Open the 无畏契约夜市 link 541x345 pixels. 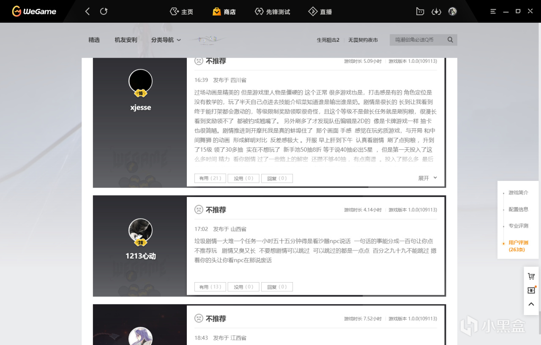pyautogui.click(x=363, y=40)
